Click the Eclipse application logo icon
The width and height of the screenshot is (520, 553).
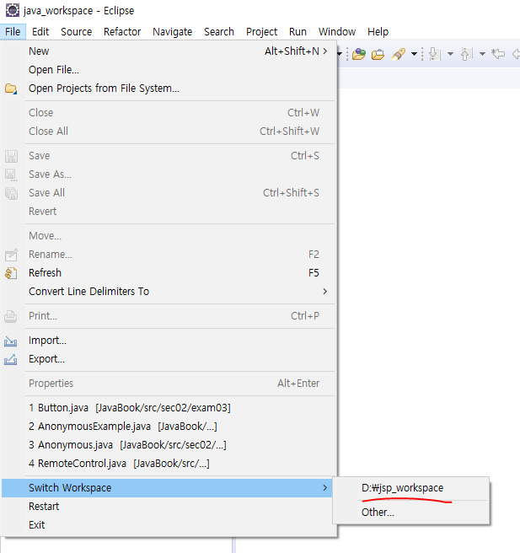point(13,10)
